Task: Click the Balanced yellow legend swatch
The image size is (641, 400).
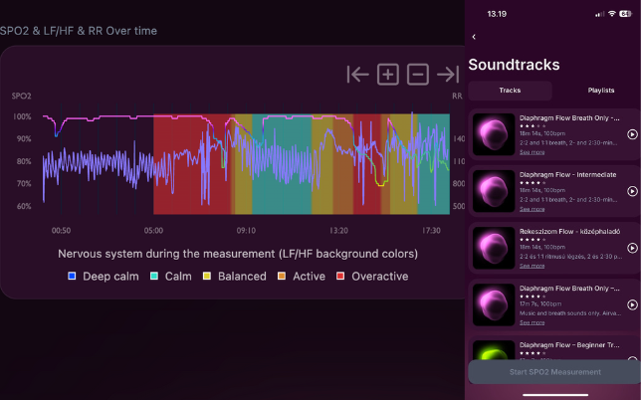Action: [x=207, y=276]
